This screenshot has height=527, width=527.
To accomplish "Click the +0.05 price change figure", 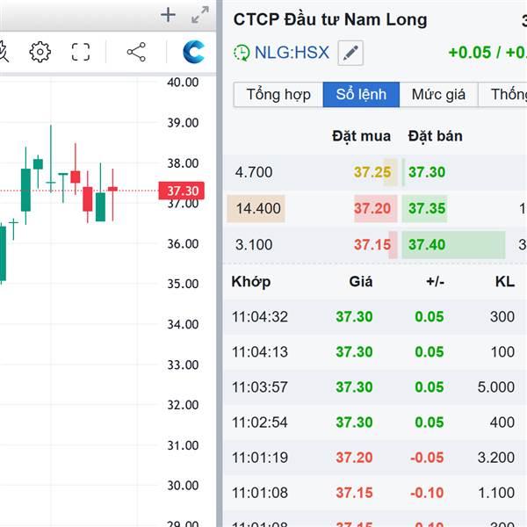I will [470, 53].
